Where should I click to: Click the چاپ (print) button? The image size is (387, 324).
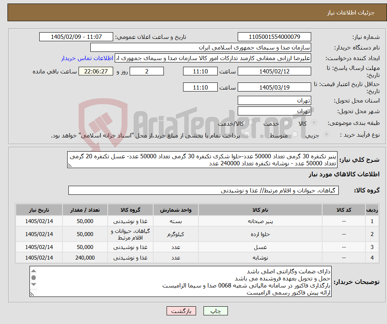click(215, 311)
